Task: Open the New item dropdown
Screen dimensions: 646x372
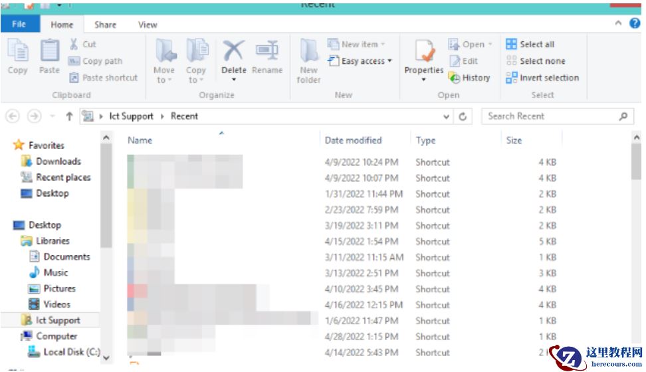Action: pyautogui.click(x=356, y=44)
